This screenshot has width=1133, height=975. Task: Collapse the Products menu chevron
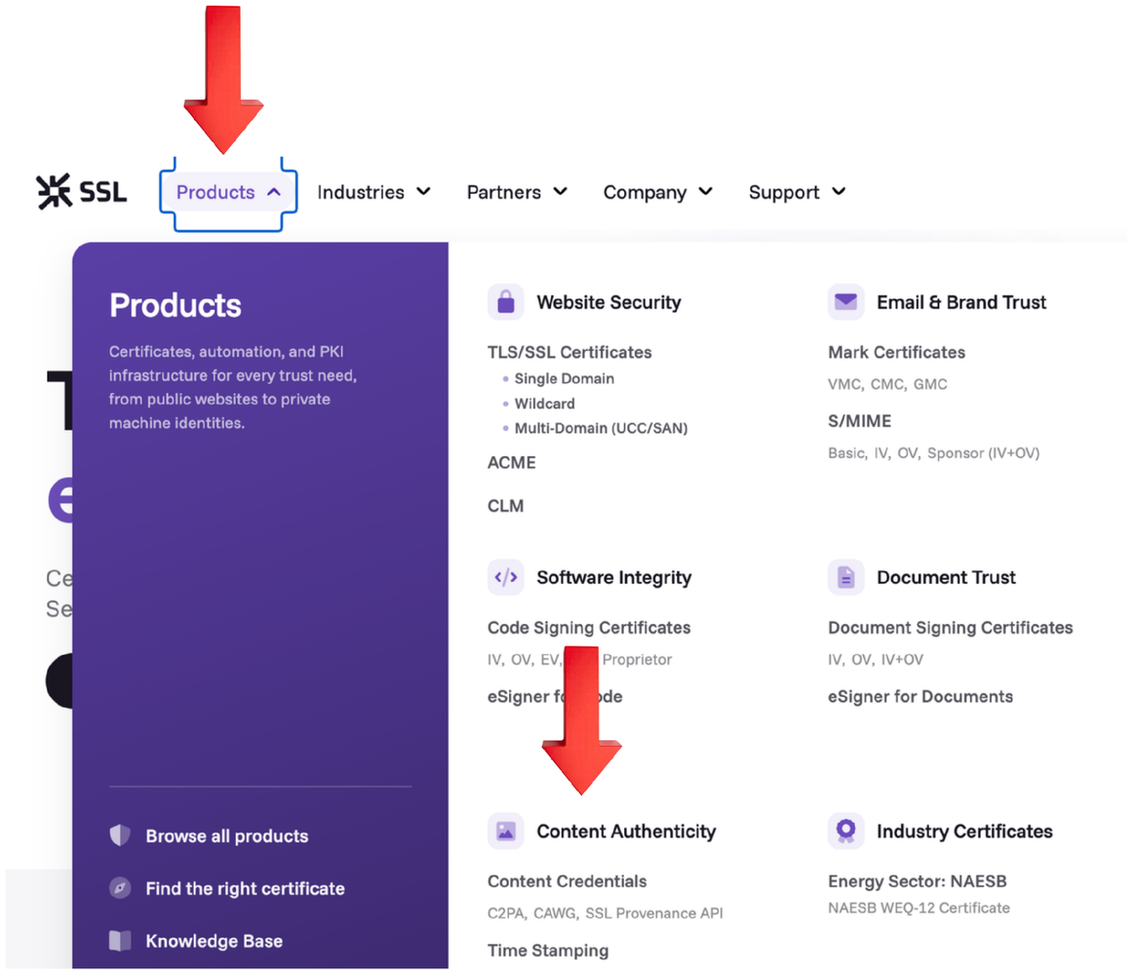(x=274, y=192)
